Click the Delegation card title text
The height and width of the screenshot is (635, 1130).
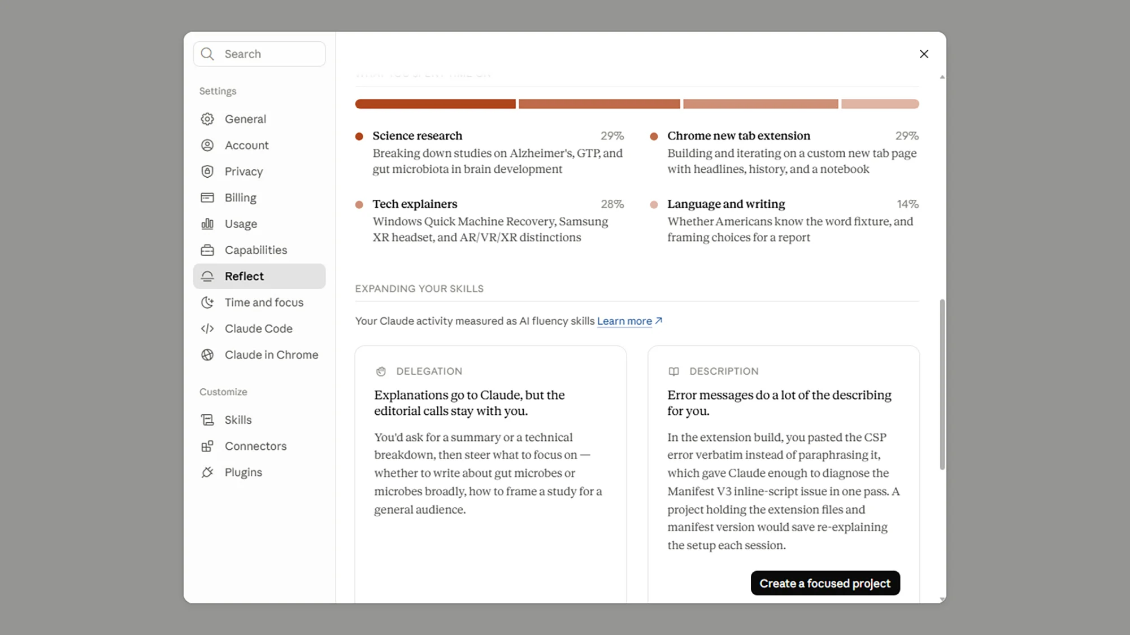(x=469, y=403)
